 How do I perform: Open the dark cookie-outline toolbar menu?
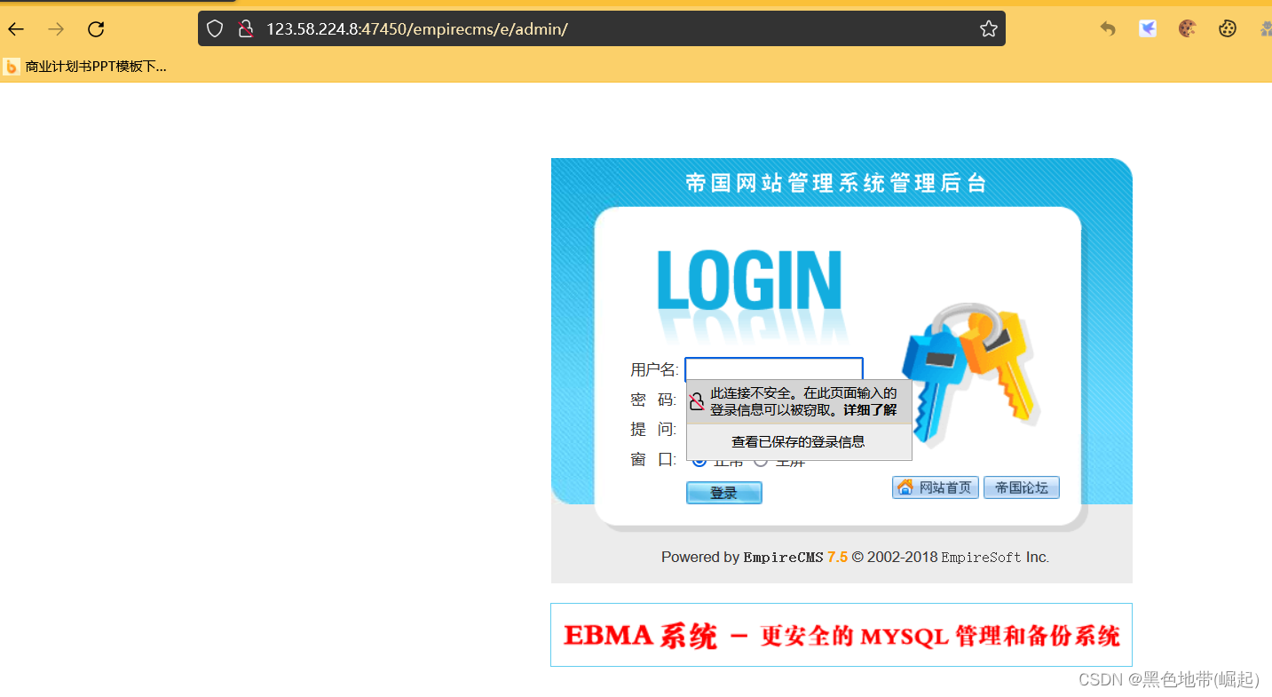(x=1227, y=28)
